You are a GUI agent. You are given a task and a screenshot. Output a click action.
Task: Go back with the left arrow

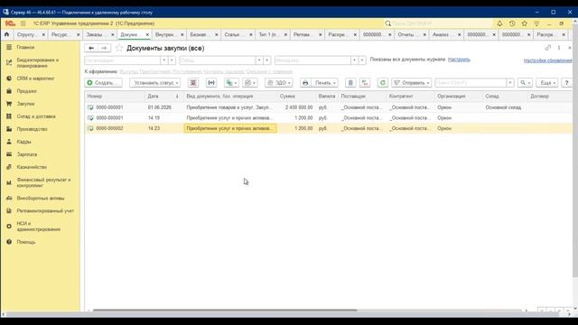tap(91, 48)
